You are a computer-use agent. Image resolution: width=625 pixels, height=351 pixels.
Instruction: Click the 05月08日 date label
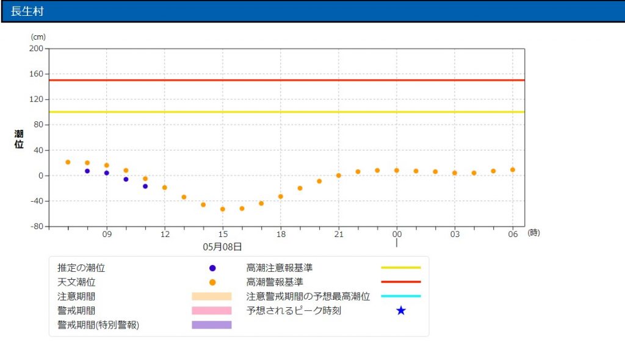coord(222,247)
